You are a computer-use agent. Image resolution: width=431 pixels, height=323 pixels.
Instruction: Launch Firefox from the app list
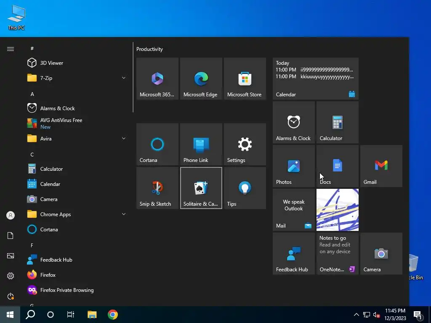click(x=77, y=275)
